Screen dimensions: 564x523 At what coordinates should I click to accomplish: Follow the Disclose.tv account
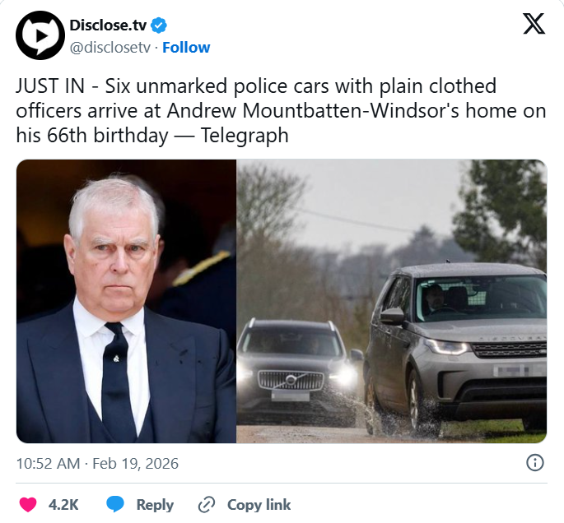tap(186, 47)
